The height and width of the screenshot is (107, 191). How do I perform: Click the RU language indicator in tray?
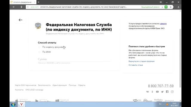pos(160,104)
